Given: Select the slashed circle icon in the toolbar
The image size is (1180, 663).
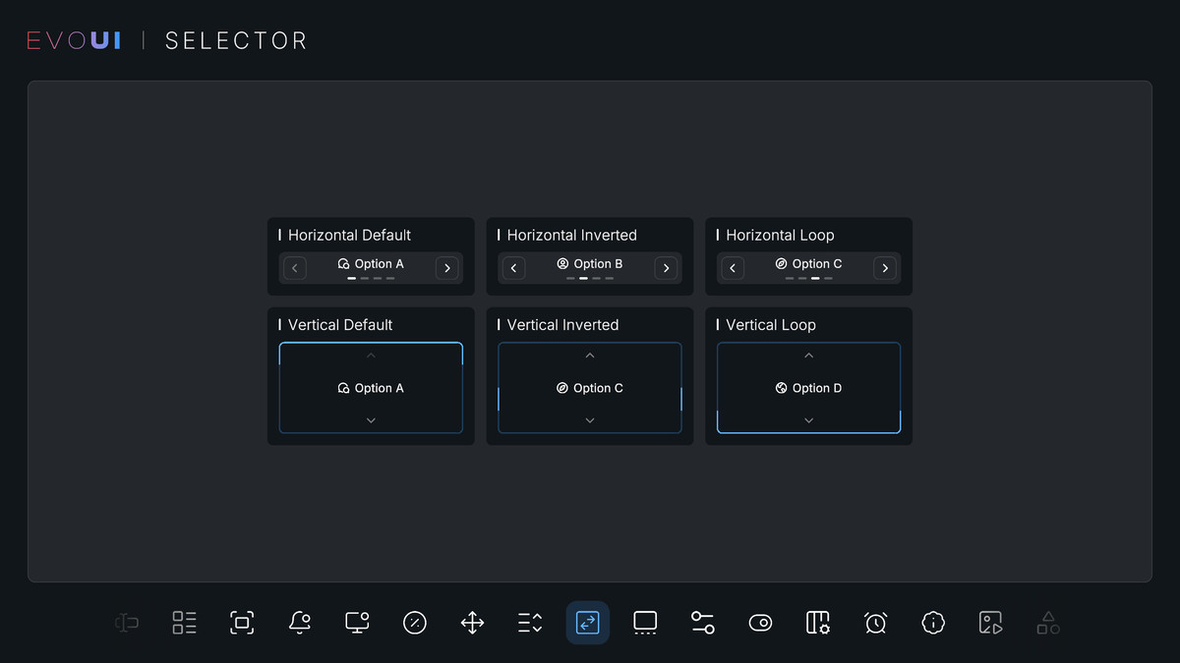Looking at the screenshot, I should (414, 622).
